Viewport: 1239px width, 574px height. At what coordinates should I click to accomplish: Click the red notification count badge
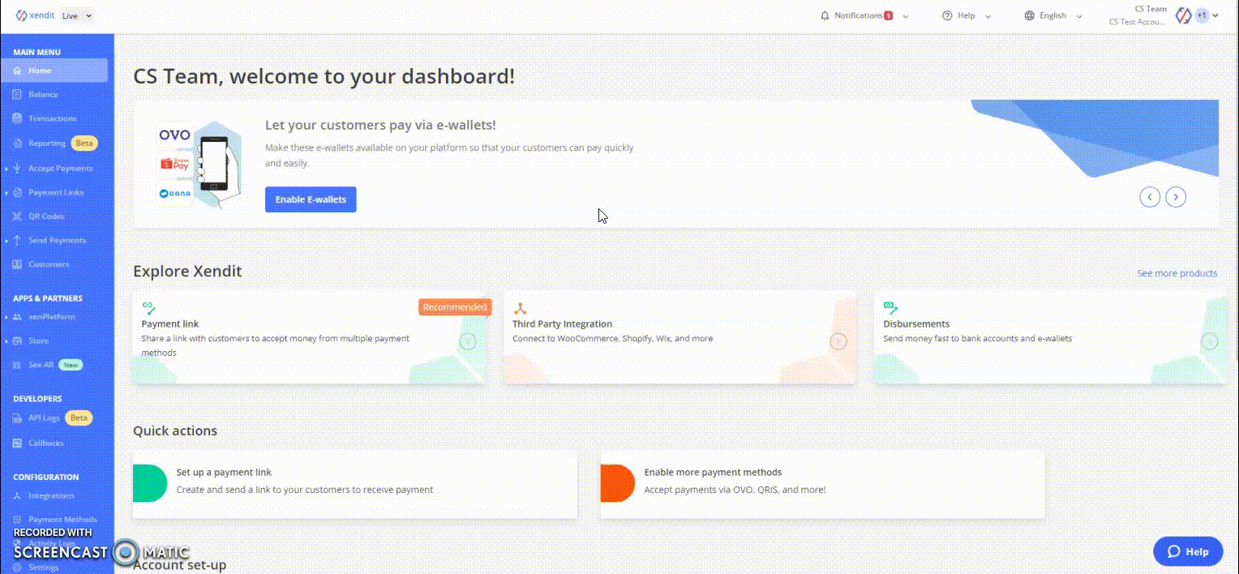[889, 15]
